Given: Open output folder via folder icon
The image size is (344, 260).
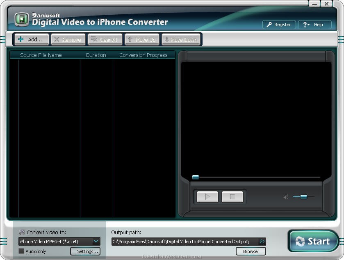Looking at the screenshot, I should point(262,242).
